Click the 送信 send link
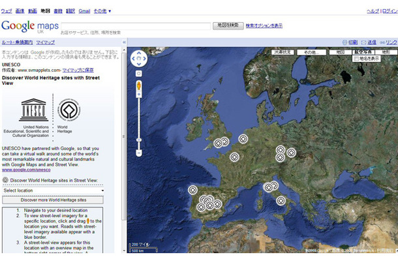The image size is (398, 261). 372,42
